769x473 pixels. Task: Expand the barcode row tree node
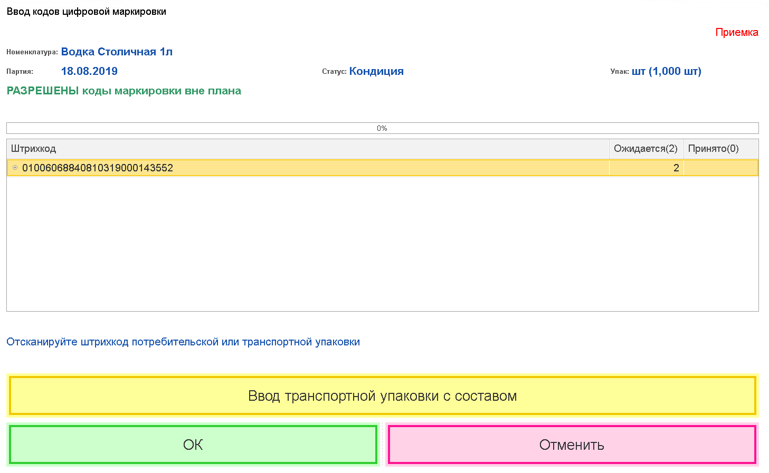(15, 168)
